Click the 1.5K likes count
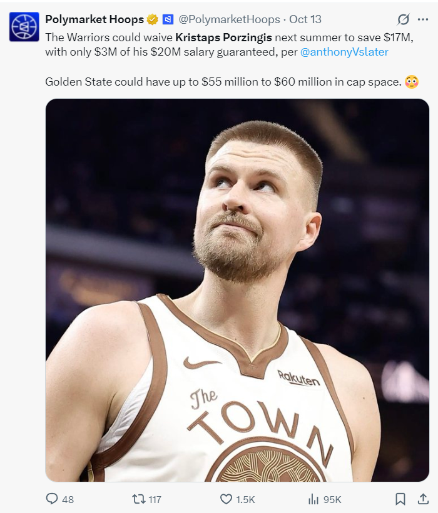The image size is (438, 513). pos(245,500)
